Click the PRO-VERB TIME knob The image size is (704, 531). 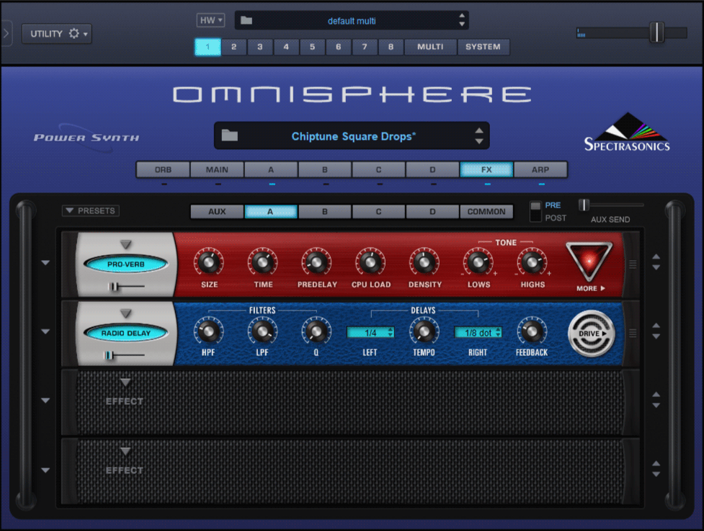[263, 262]
